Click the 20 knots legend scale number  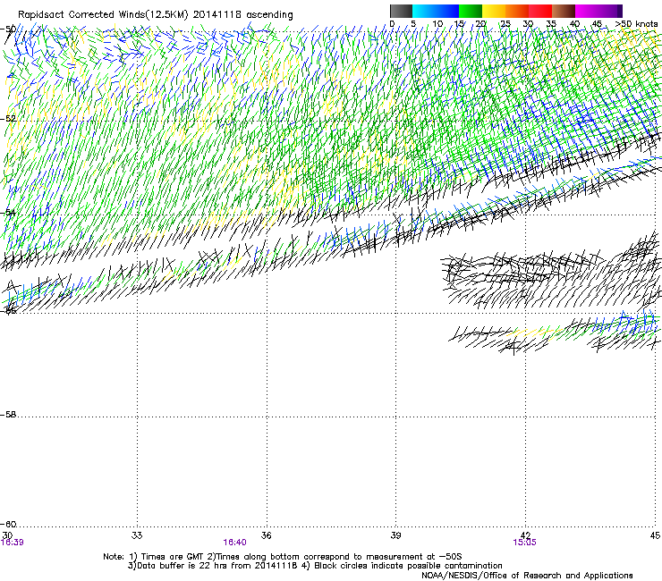pyautogui.click(x=481, y=23)
